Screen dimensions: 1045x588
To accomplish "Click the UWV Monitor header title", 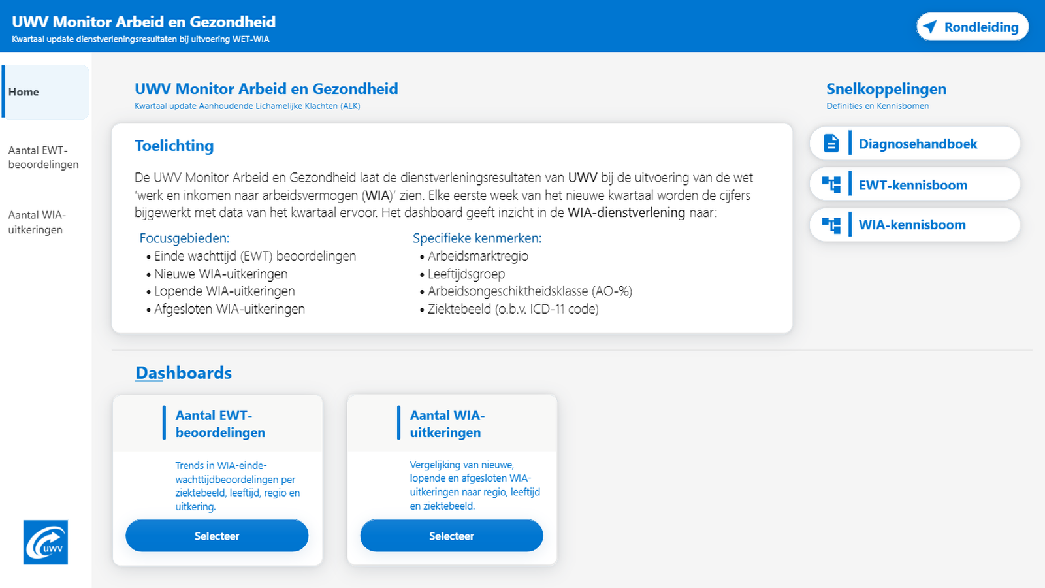I will pos(144,22).
